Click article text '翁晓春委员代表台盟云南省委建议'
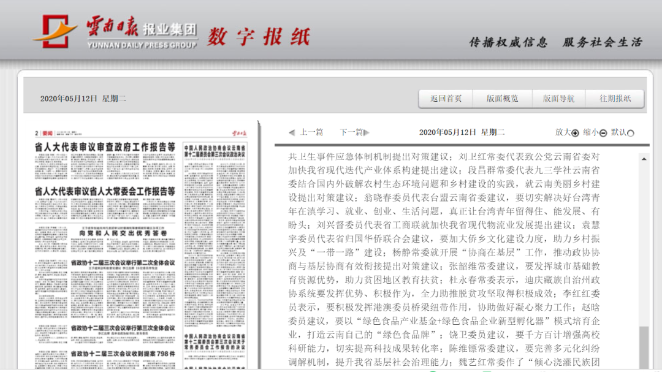 (x=435, y=197)
